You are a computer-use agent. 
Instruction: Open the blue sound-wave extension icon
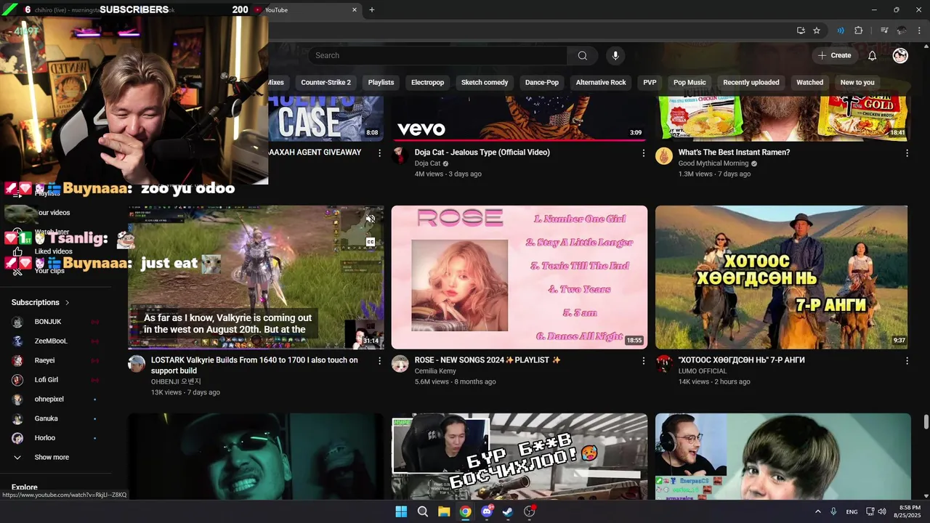pos(840,31)
